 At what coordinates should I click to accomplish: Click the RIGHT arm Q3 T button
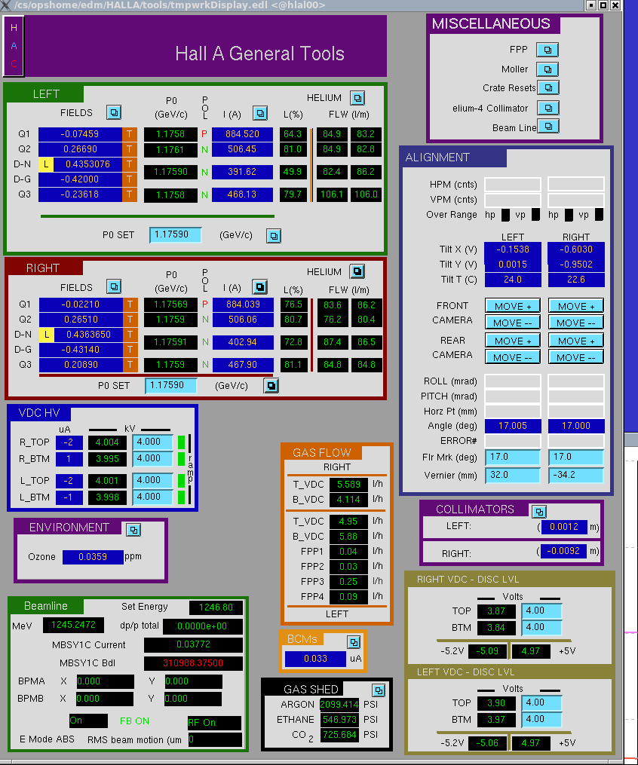(130, 365)
